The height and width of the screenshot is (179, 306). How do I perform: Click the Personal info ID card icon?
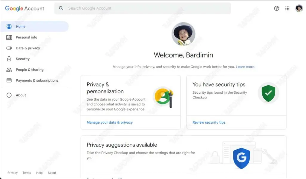pos(9,37)
